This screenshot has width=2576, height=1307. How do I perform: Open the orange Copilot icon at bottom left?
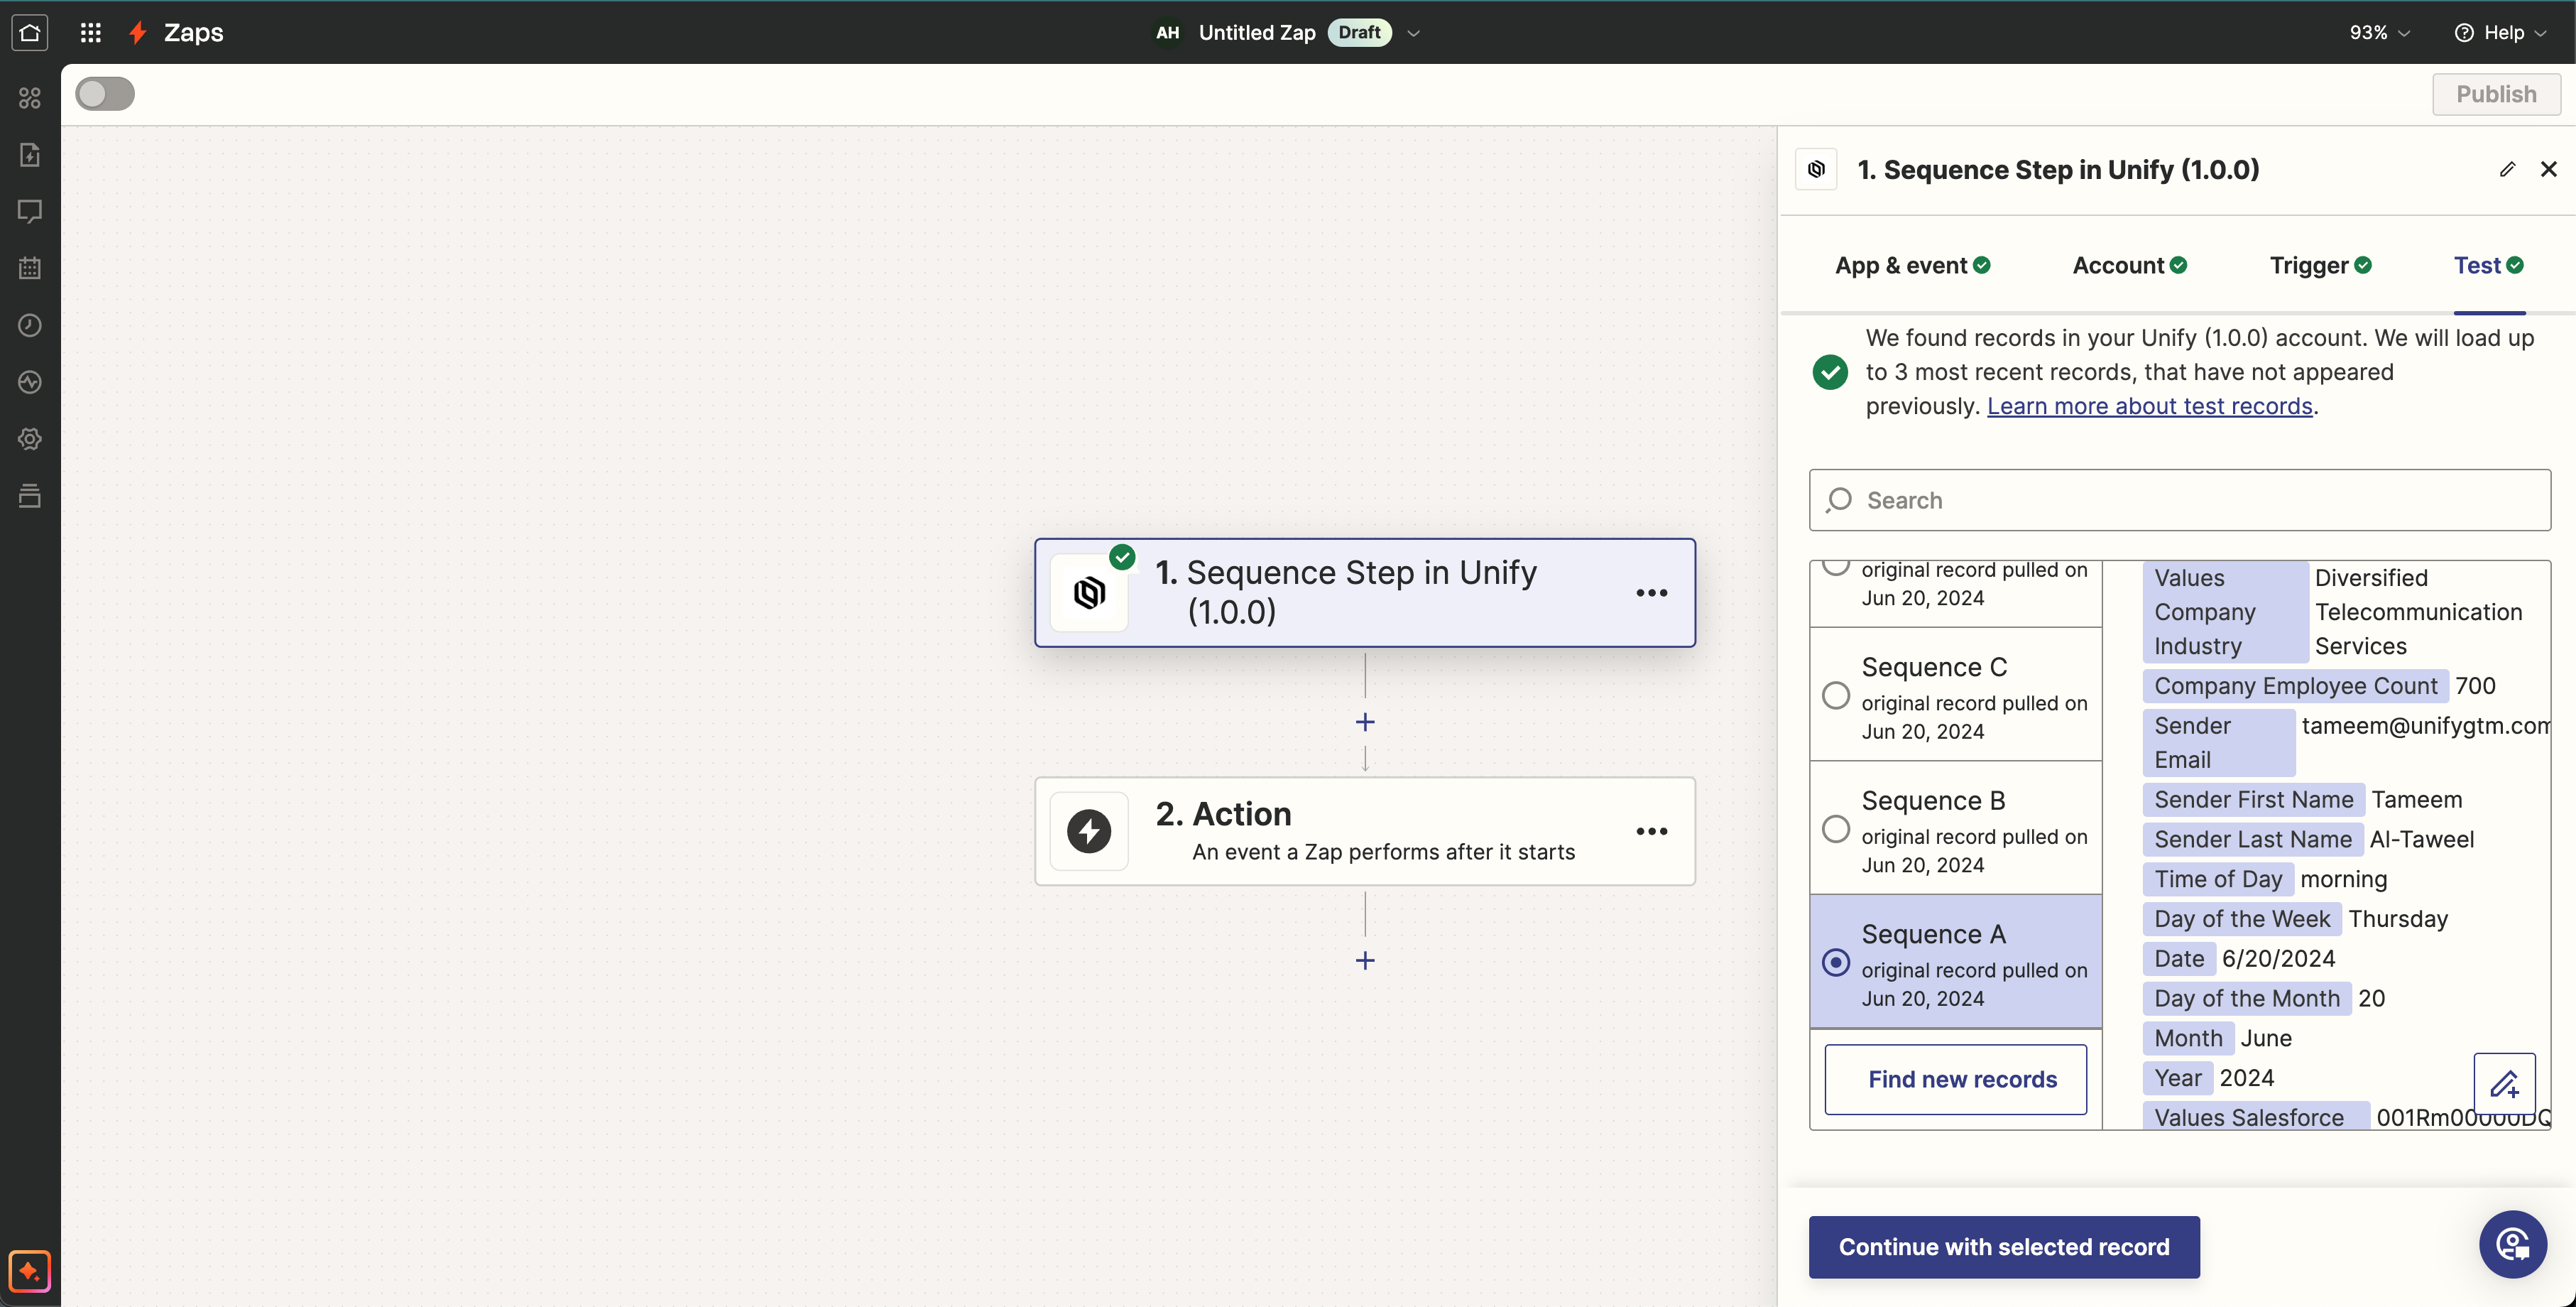30,1271
